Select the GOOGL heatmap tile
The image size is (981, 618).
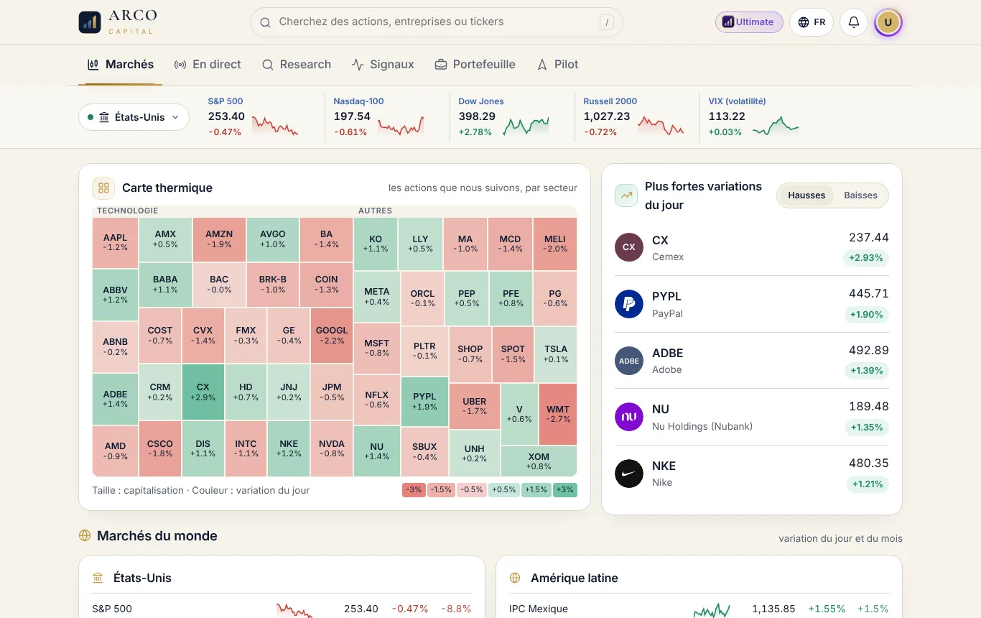[x=332, y=336]
